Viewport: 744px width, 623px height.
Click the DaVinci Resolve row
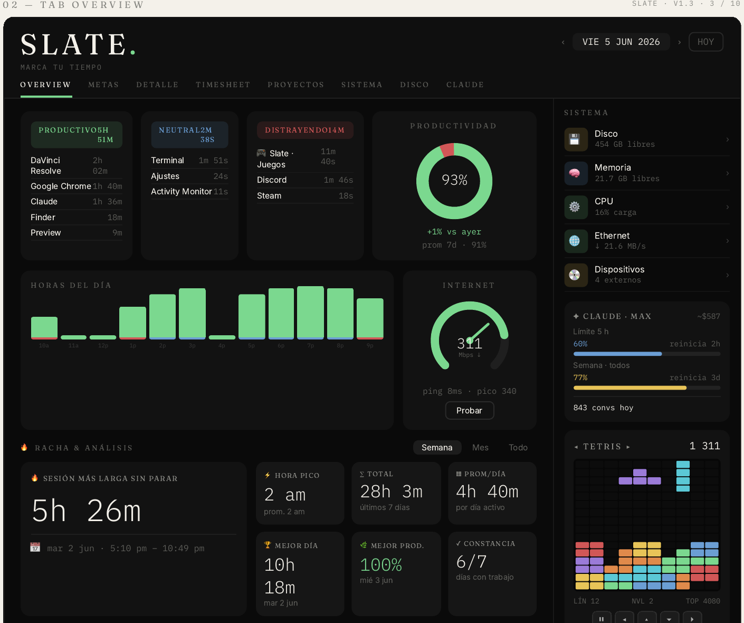click(77, 166)
